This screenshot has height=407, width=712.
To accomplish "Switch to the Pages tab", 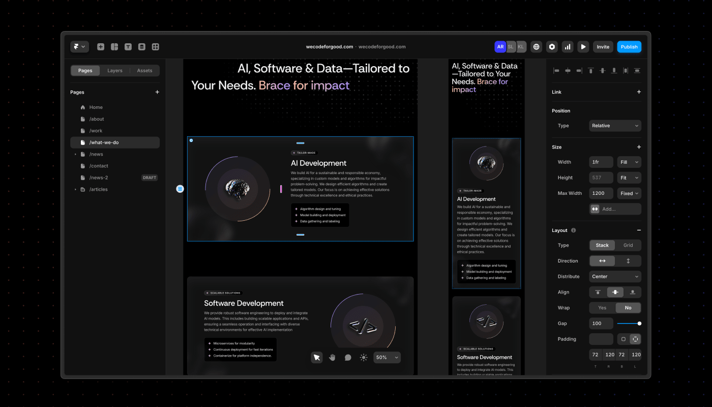I will click(85, 71).
